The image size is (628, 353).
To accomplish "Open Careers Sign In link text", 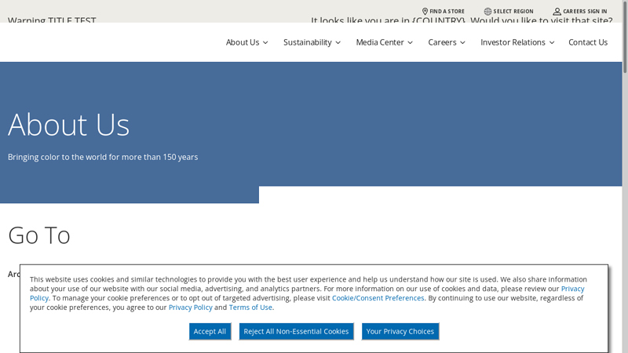I will tap(585, 11).
